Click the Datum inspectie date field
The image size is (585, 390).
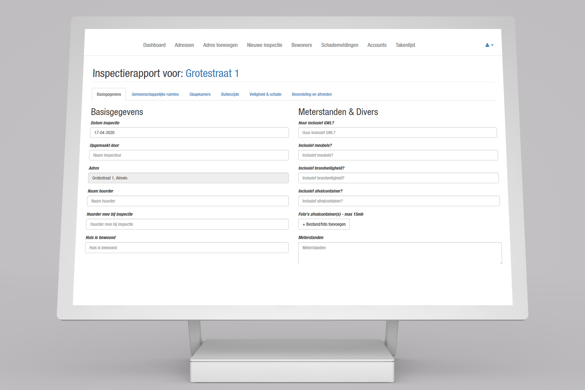coord(189,133)
